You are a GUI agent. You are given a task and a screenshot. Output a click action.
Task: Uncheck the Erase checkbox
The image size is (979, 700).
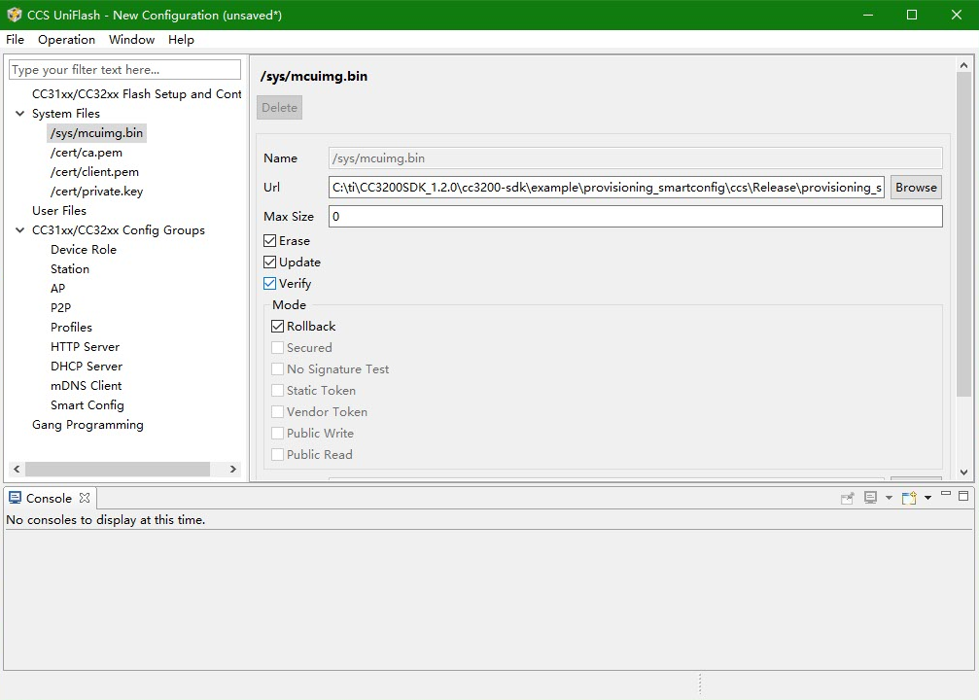click(x=269, y=240)
